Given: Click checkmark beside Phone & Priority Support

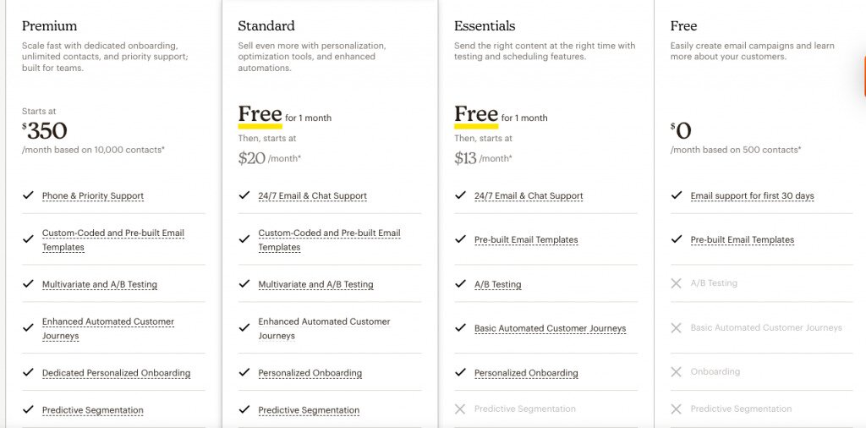Looking at the screenshot, I should click(28, 195).
